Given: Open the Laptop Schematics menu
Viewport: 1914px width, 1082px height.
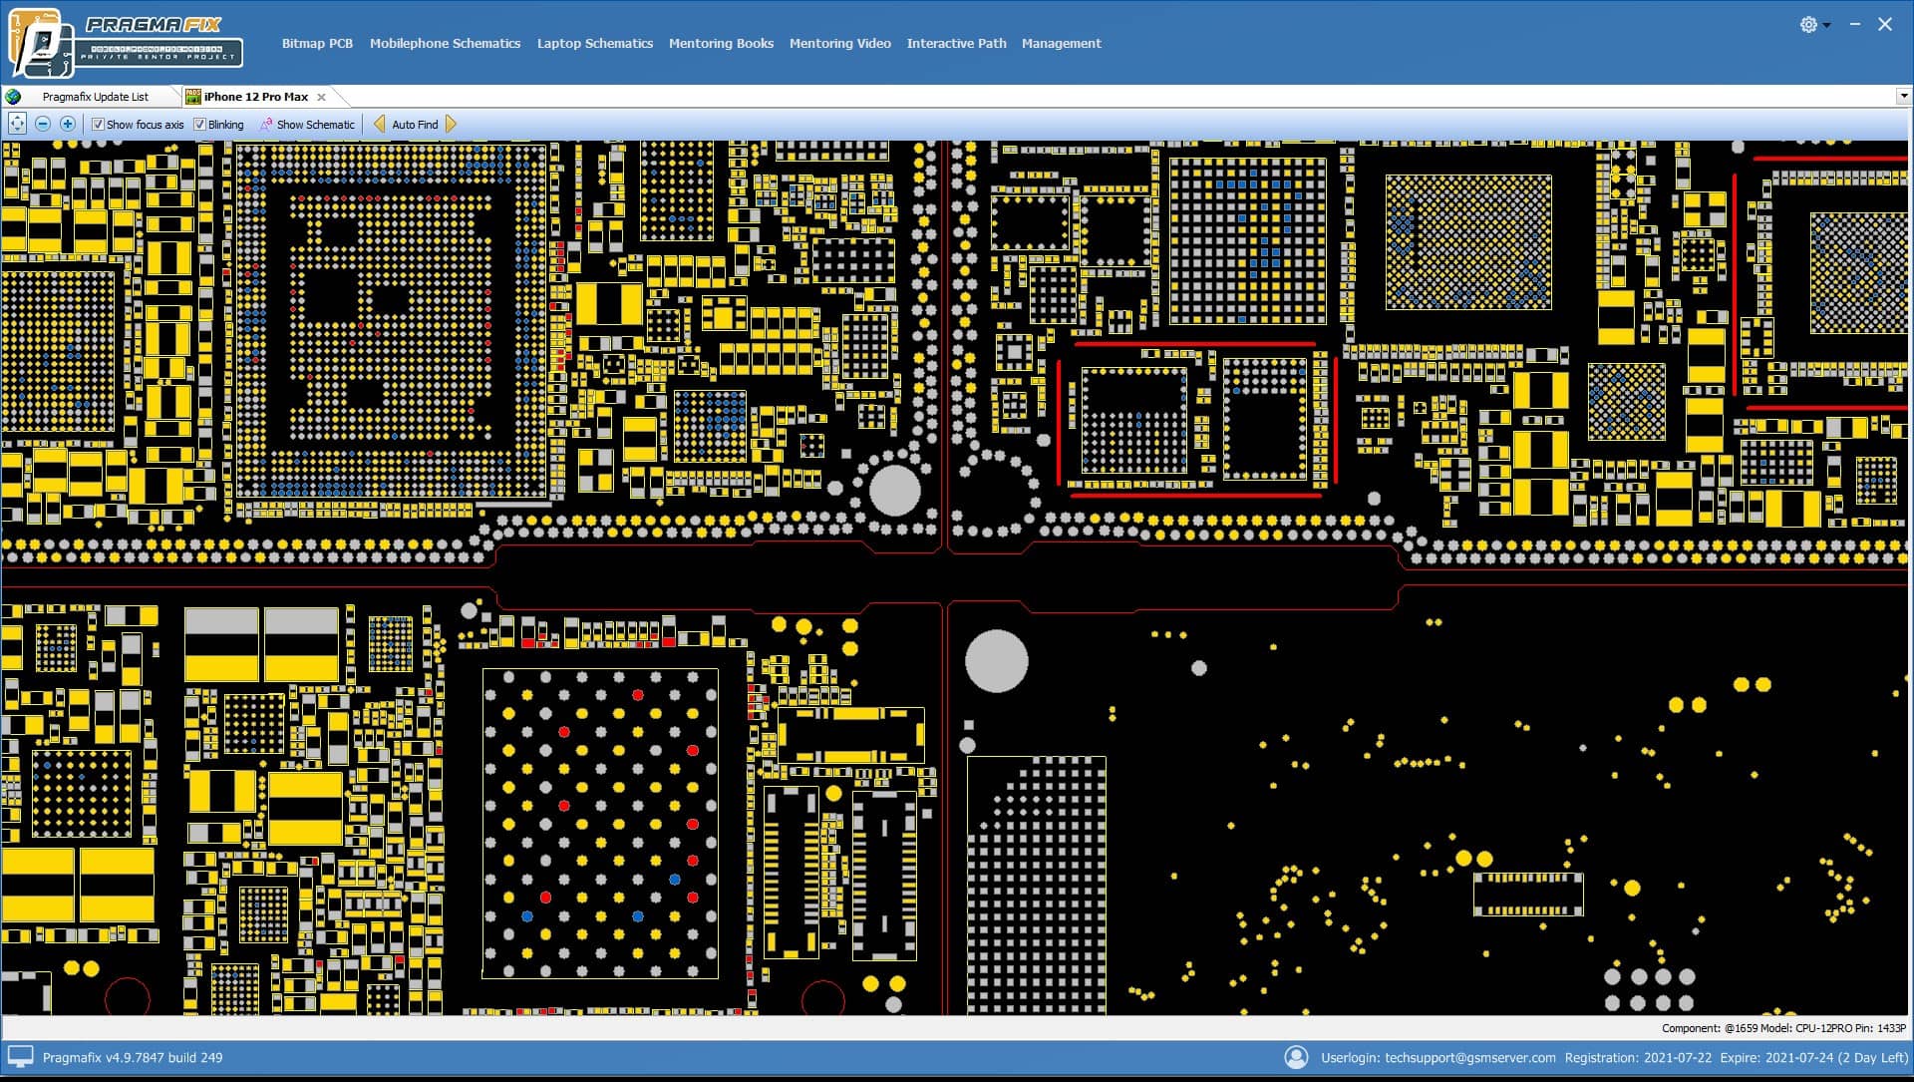Looking at the screenshot, I should click(x=594, y=43).
